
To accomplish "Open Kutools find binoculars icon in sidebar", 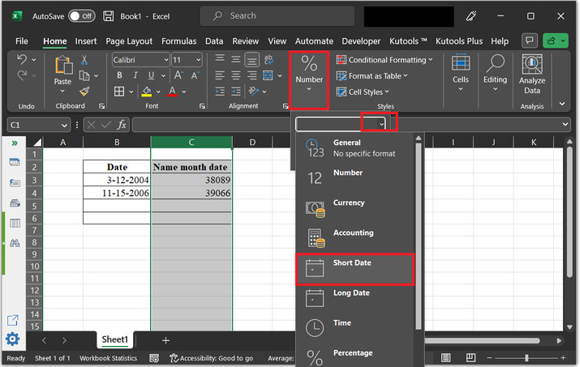I will pyautogui.click(x=15, y=244).
